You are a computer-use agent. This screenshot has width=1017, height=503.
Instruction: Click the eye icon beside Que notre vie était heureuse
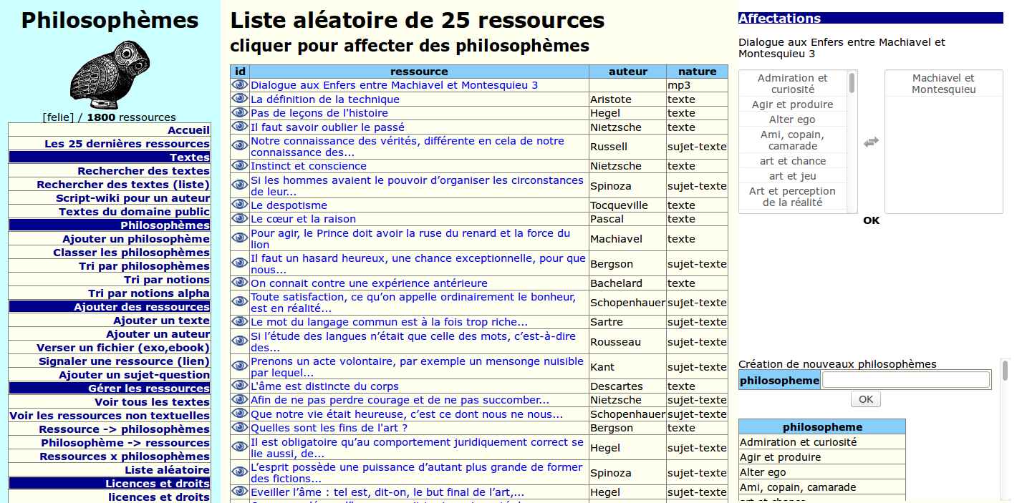tap(239, 414)
